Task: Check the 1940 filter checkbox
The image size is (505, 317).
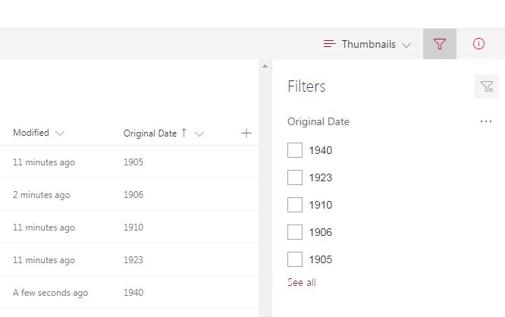Action: [295, 150]
